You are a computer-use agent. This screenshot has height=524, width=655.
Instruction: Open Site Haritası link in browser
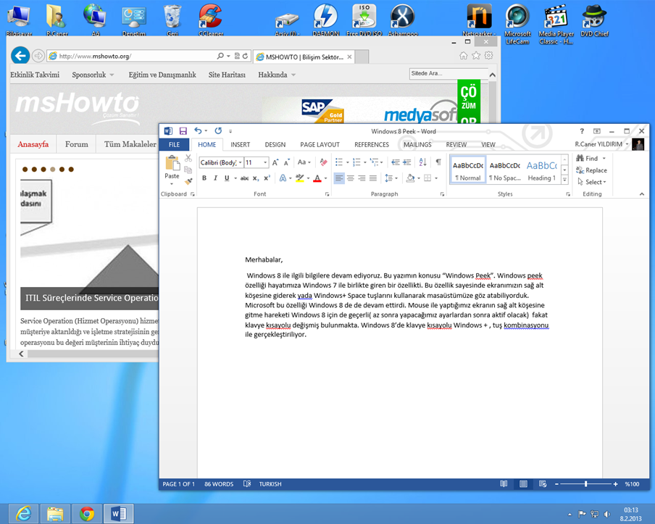227,75
